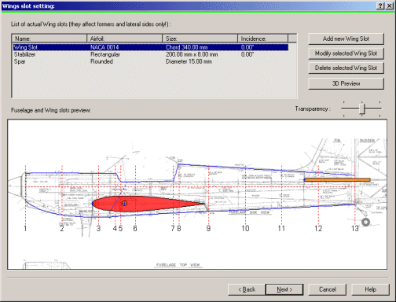The image size is (396, 302).
Task: Click the Size column header
Action: tap(200, 39)
